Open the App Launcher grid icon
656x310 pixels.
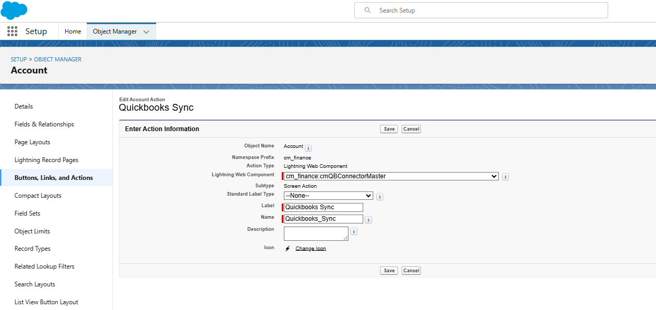point(12,31)
